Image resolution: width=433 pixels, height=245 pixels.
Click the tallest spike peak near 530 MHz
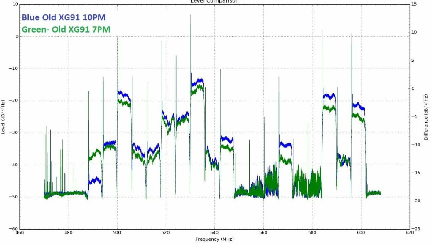(190, 15)
